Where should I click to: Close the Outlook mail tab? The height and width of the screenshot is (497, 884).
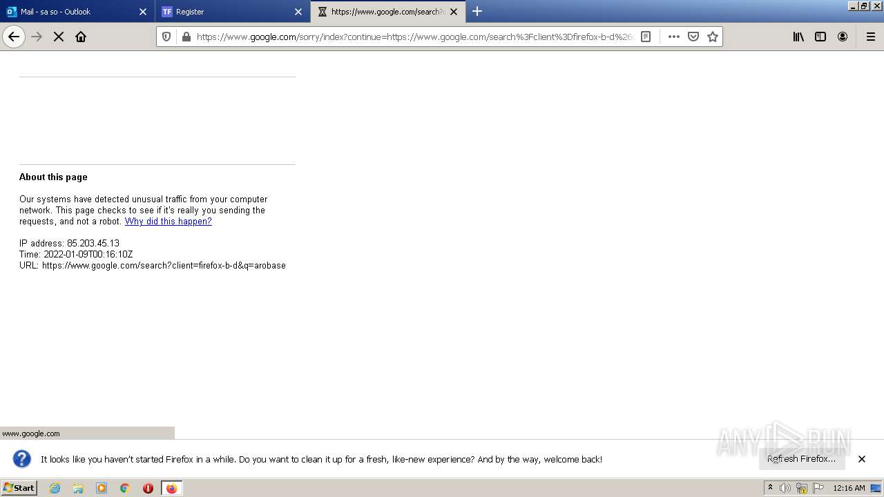click(143, 12)
